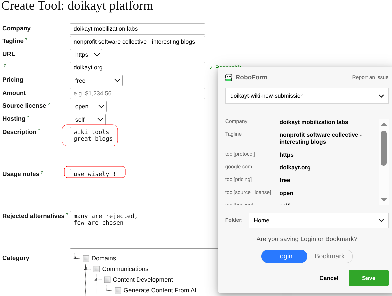Click Cancel in RoboForm dialog
Image resolution: width=392 pixels, height=296 pixels.
(x=329, y=278)
